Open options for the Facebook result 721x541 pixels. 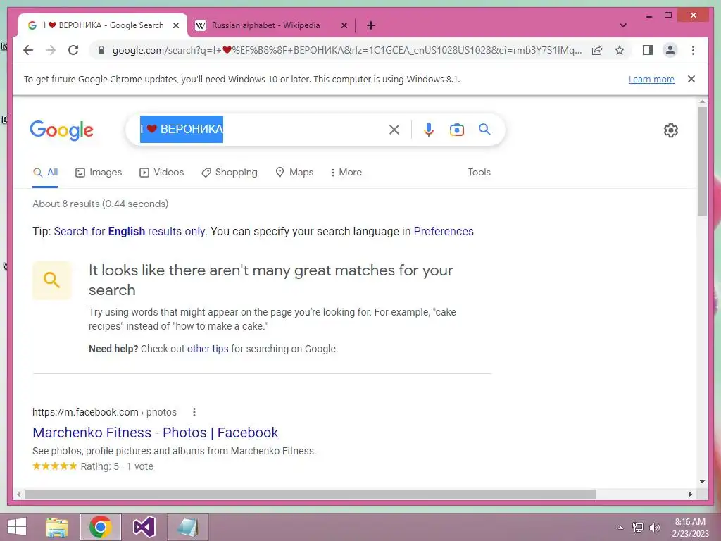point(194,412)
